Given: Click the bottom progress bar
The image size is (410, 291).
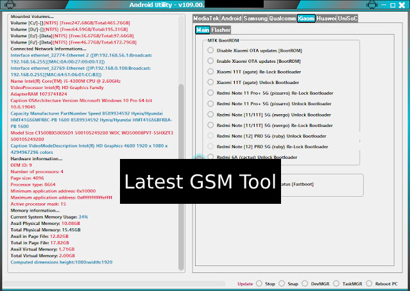Looking at the screenshot, I should 114,284.
